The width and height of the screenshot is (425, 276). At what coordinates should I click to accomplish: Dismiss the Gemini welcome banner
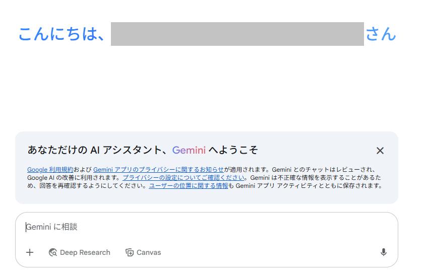click(380, 151)
